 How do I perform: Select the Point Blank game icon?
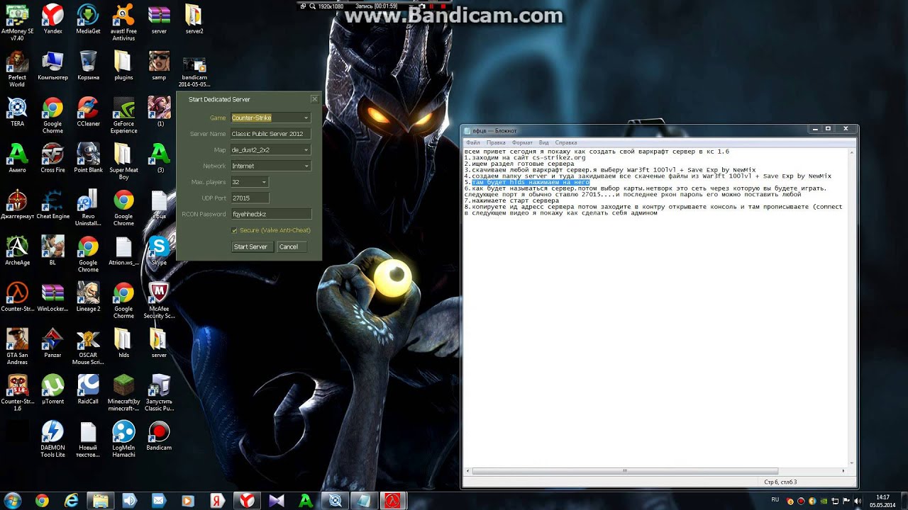pos(88,158)
